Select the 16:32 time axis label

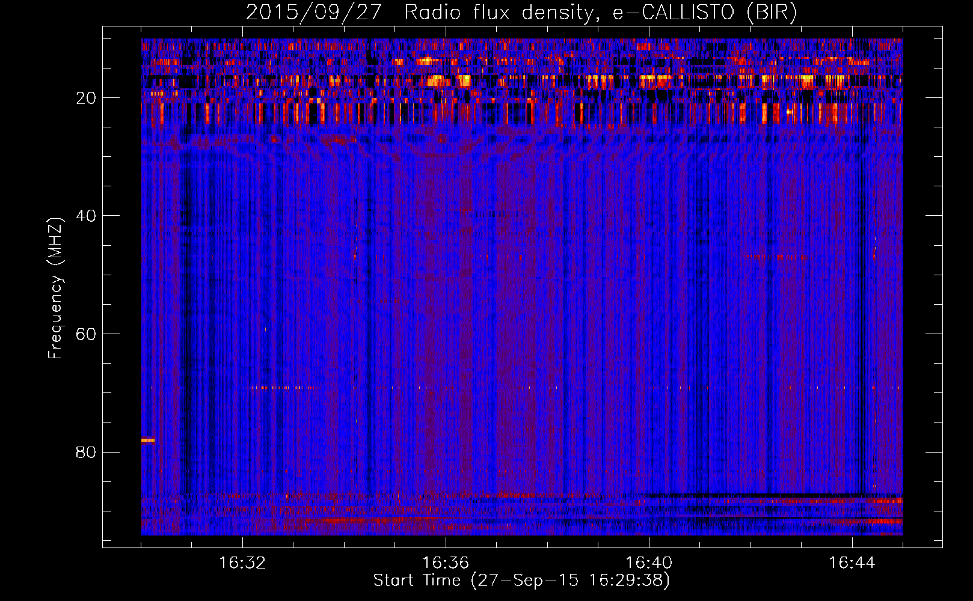[242, 563]
